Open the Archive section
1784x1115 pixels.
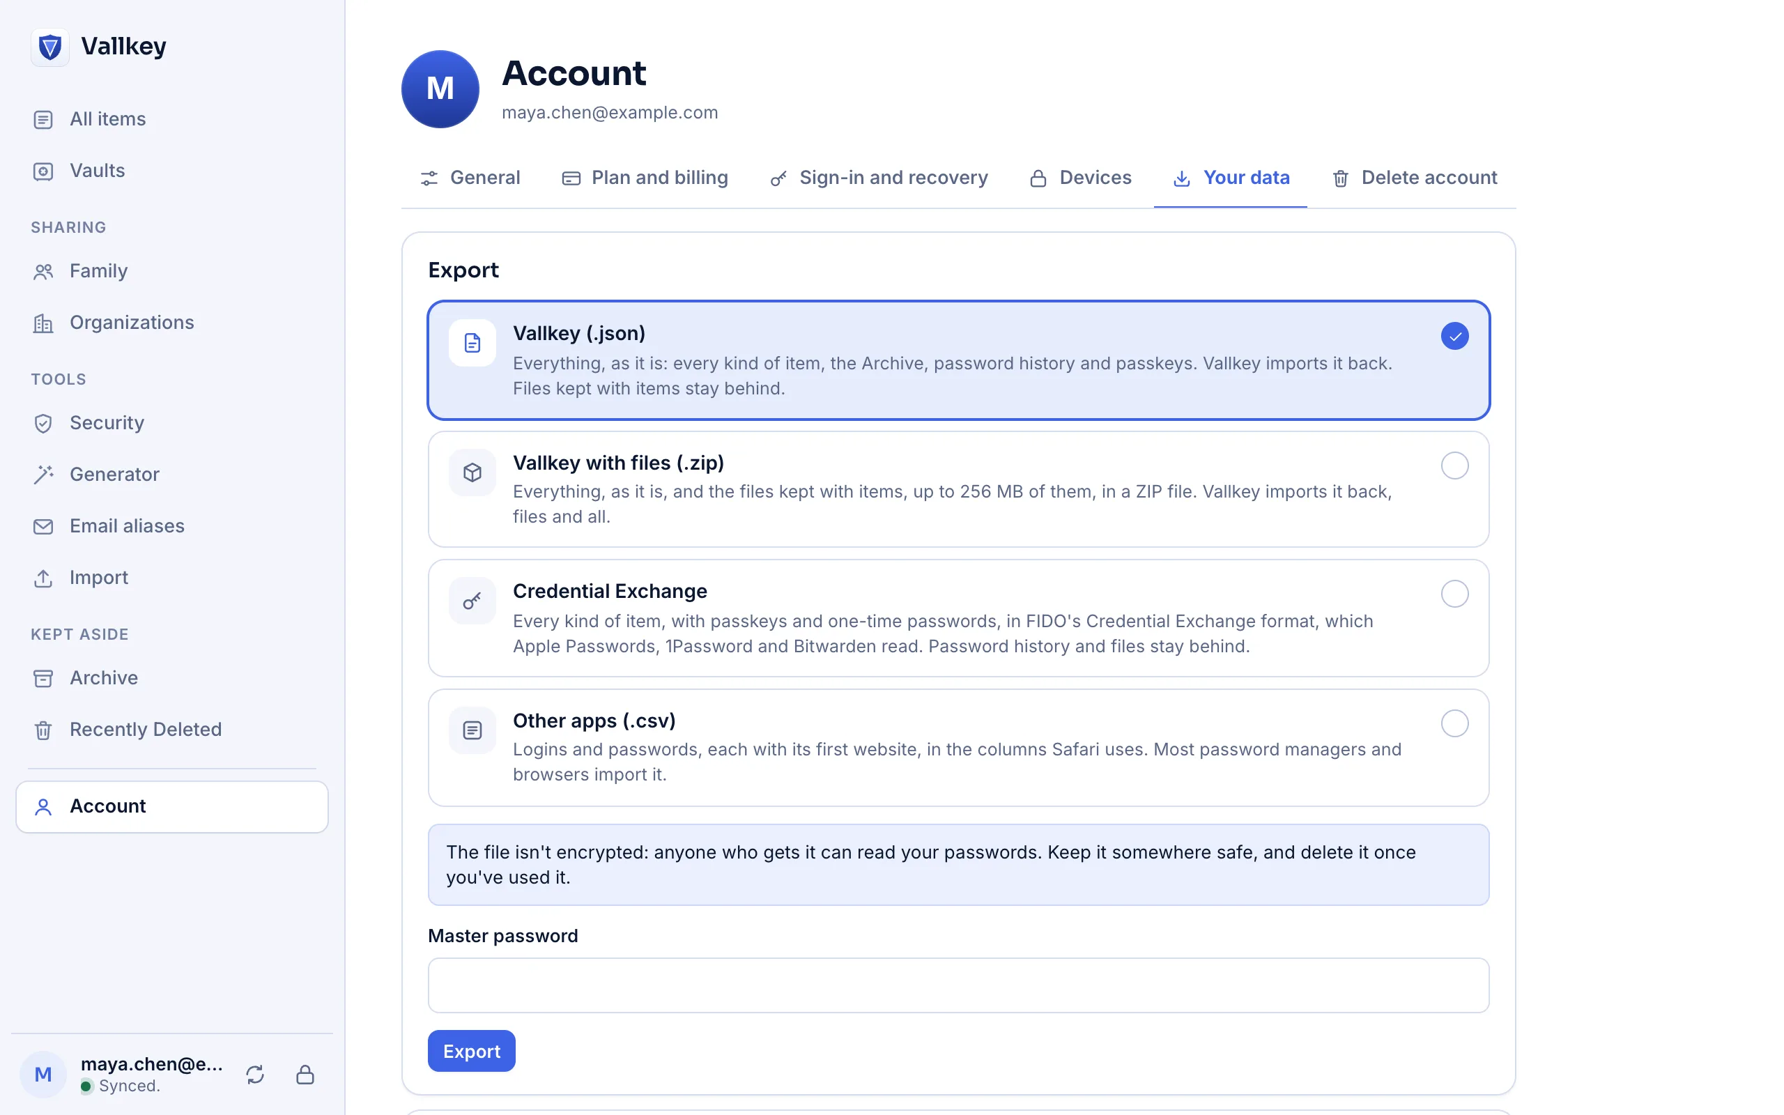point(171,679)
